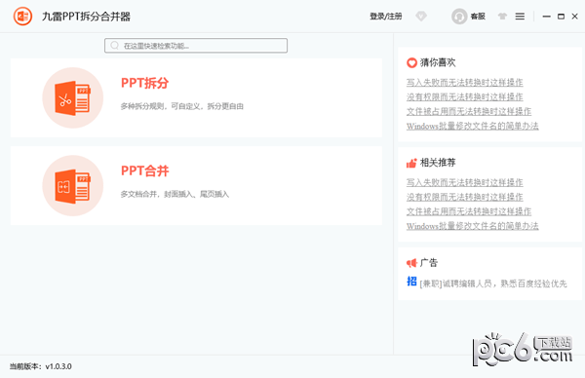The height and width of the screenshot is (378, 585).
Task: Click the PPT拆分 description text
Action: click(x=181, y=106)
